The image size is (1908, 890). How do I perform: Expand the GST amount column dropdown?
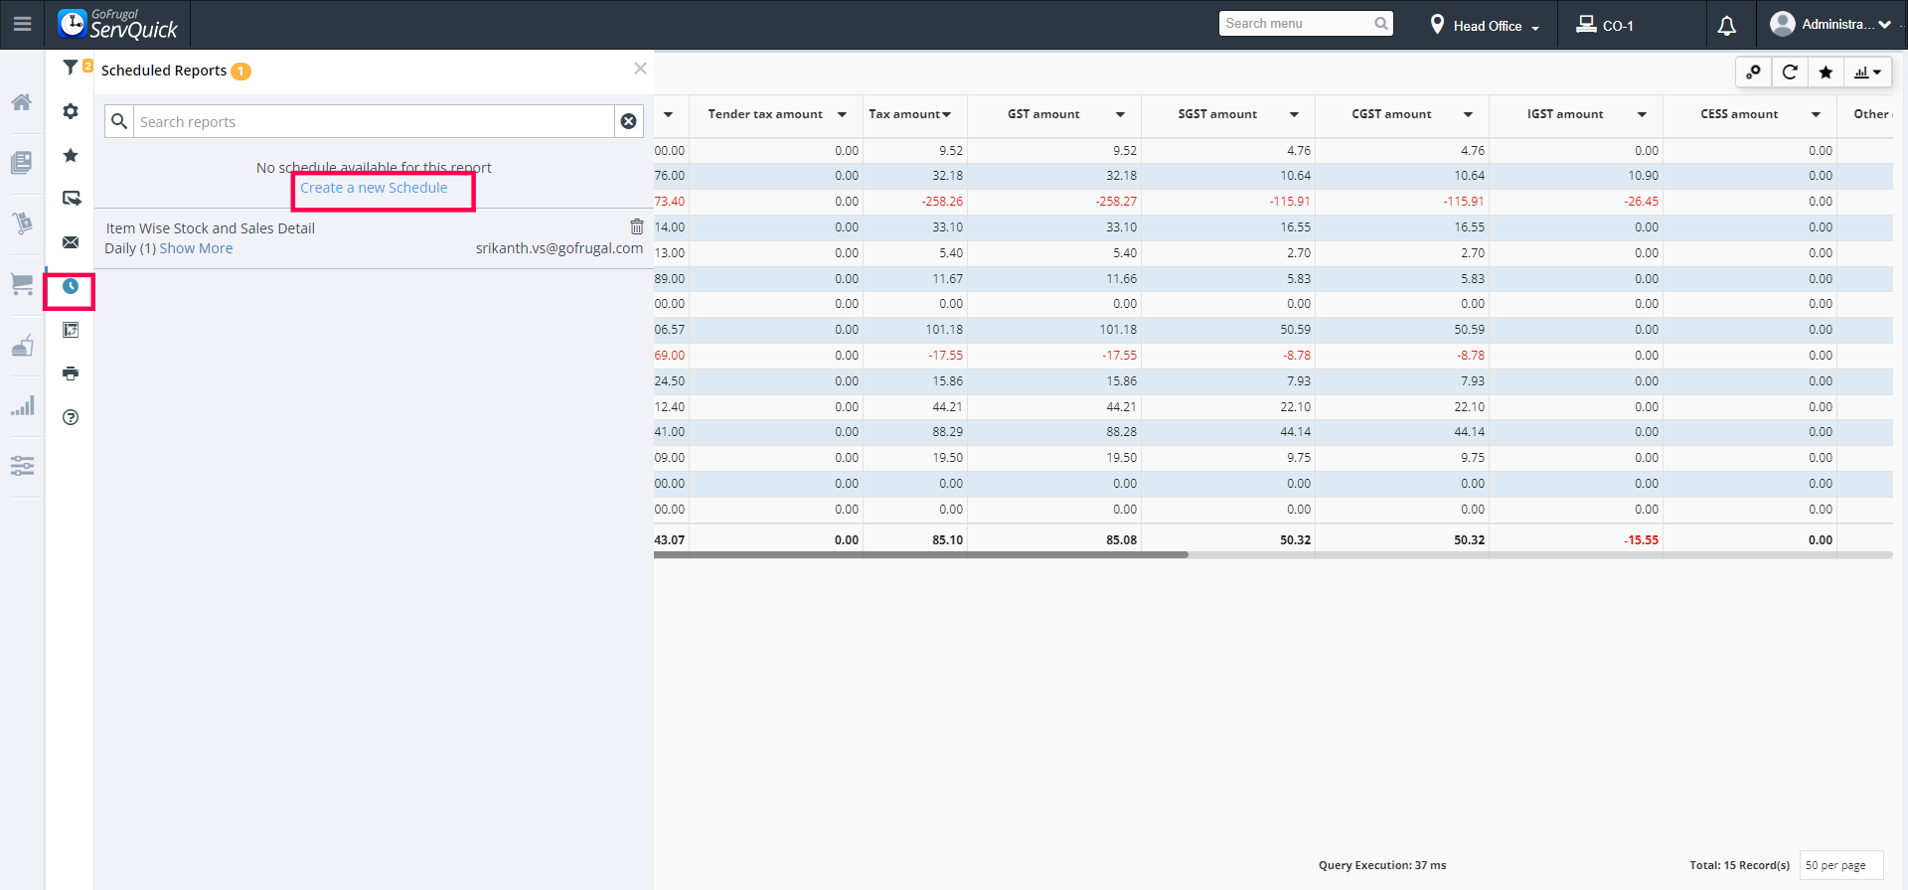pyautogui.click(x=1120, y=114)
